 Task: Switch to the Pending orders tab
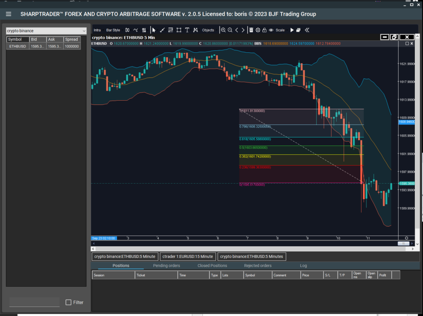(x=166, y=266)
